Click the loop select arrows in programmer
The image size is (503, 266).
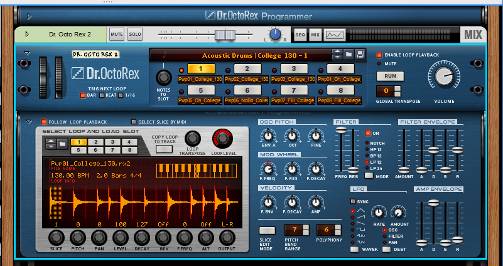[x=51, y=144]
